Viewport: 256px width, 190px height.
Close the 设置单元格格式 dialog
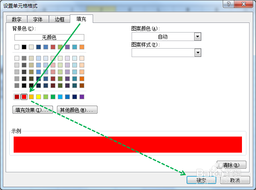pos(244,4)
